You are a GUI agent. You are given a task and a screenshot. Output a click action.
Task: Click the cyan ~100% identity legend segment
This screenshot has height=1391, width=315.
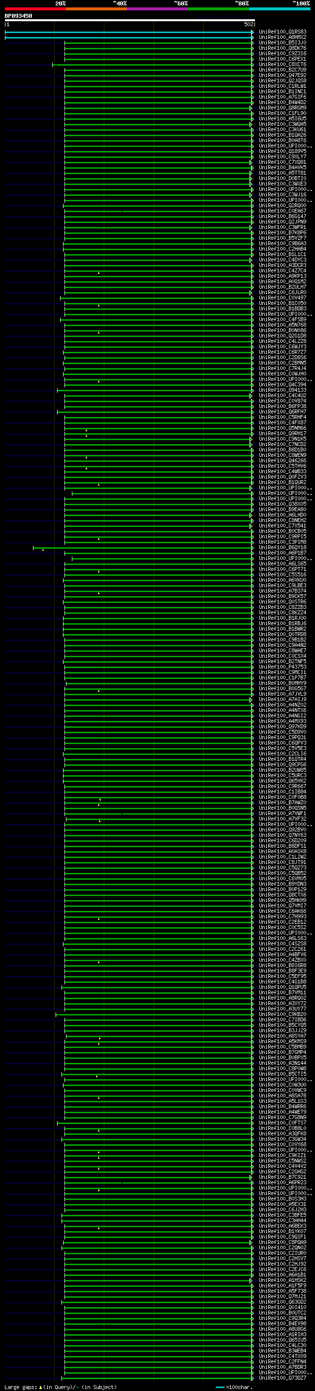tap(280, 9)
